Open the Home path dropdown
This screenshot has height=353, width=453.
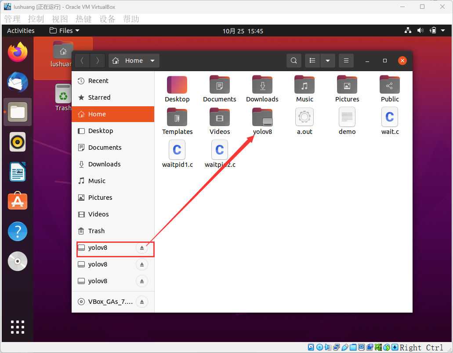point(134,61)
